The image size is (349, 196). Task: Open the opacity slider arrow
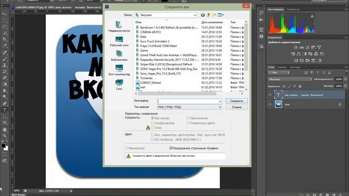coord(345,79)
